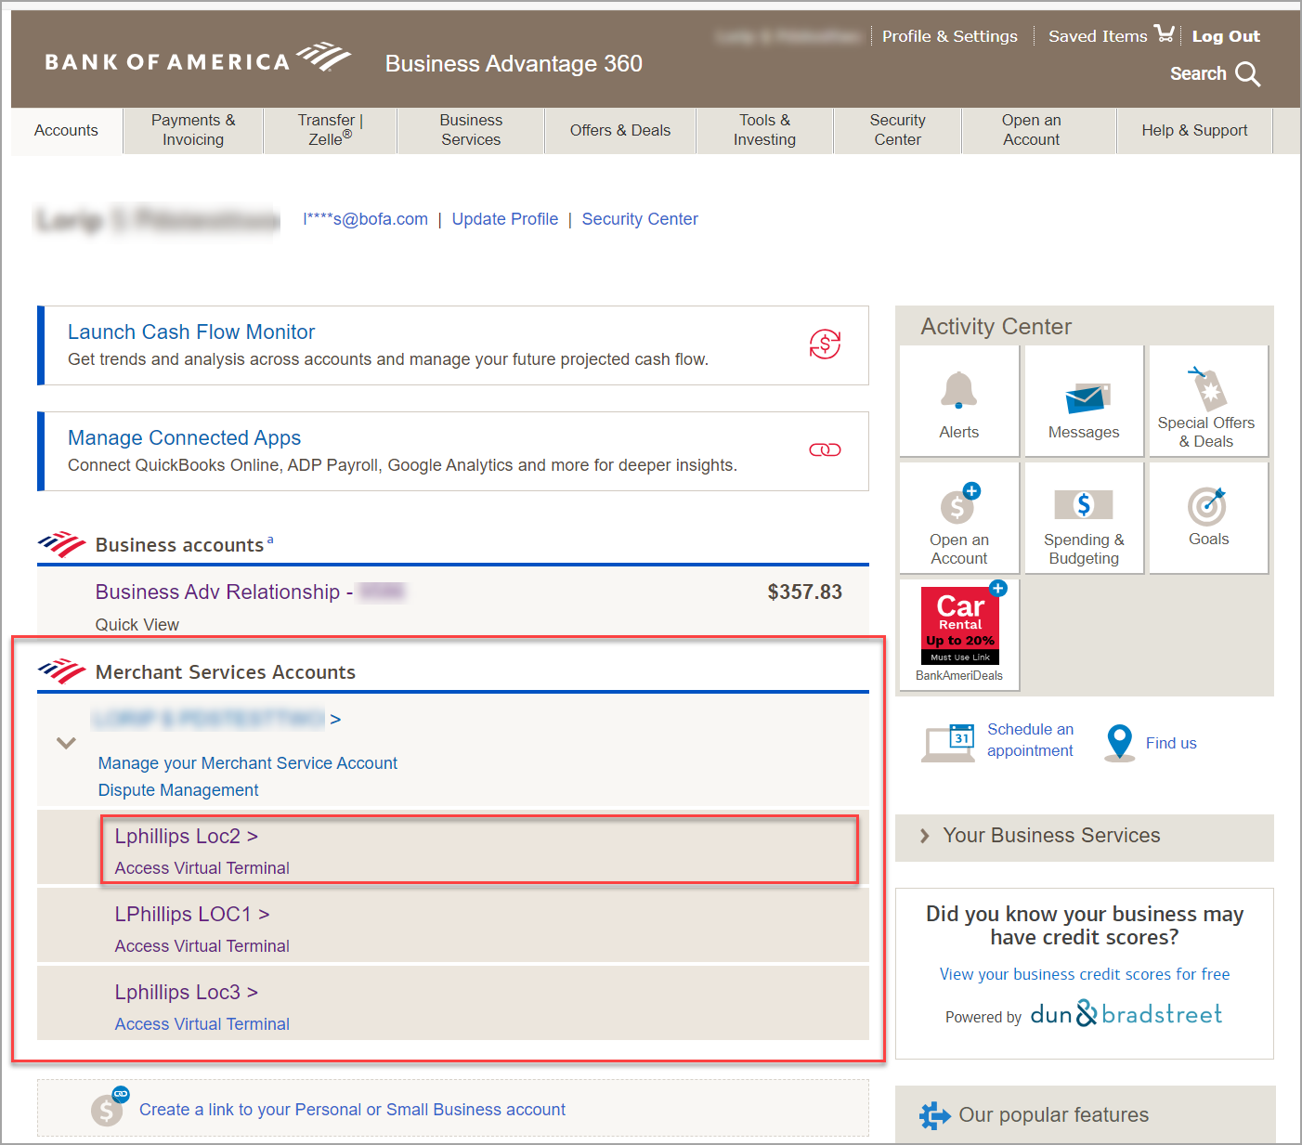Click the l****s@bofa.com email link
1302x1145 pixels.
[365, 219]
